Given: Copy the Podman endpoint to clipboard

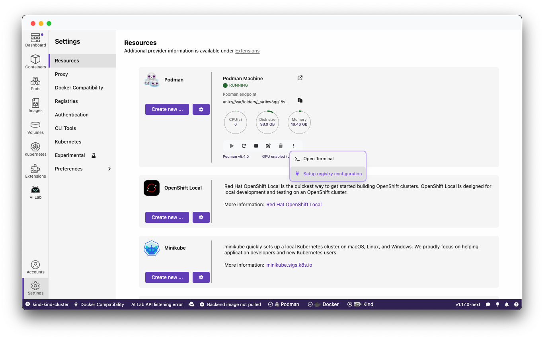Looking at the screenshot, I should pos(300,100).
